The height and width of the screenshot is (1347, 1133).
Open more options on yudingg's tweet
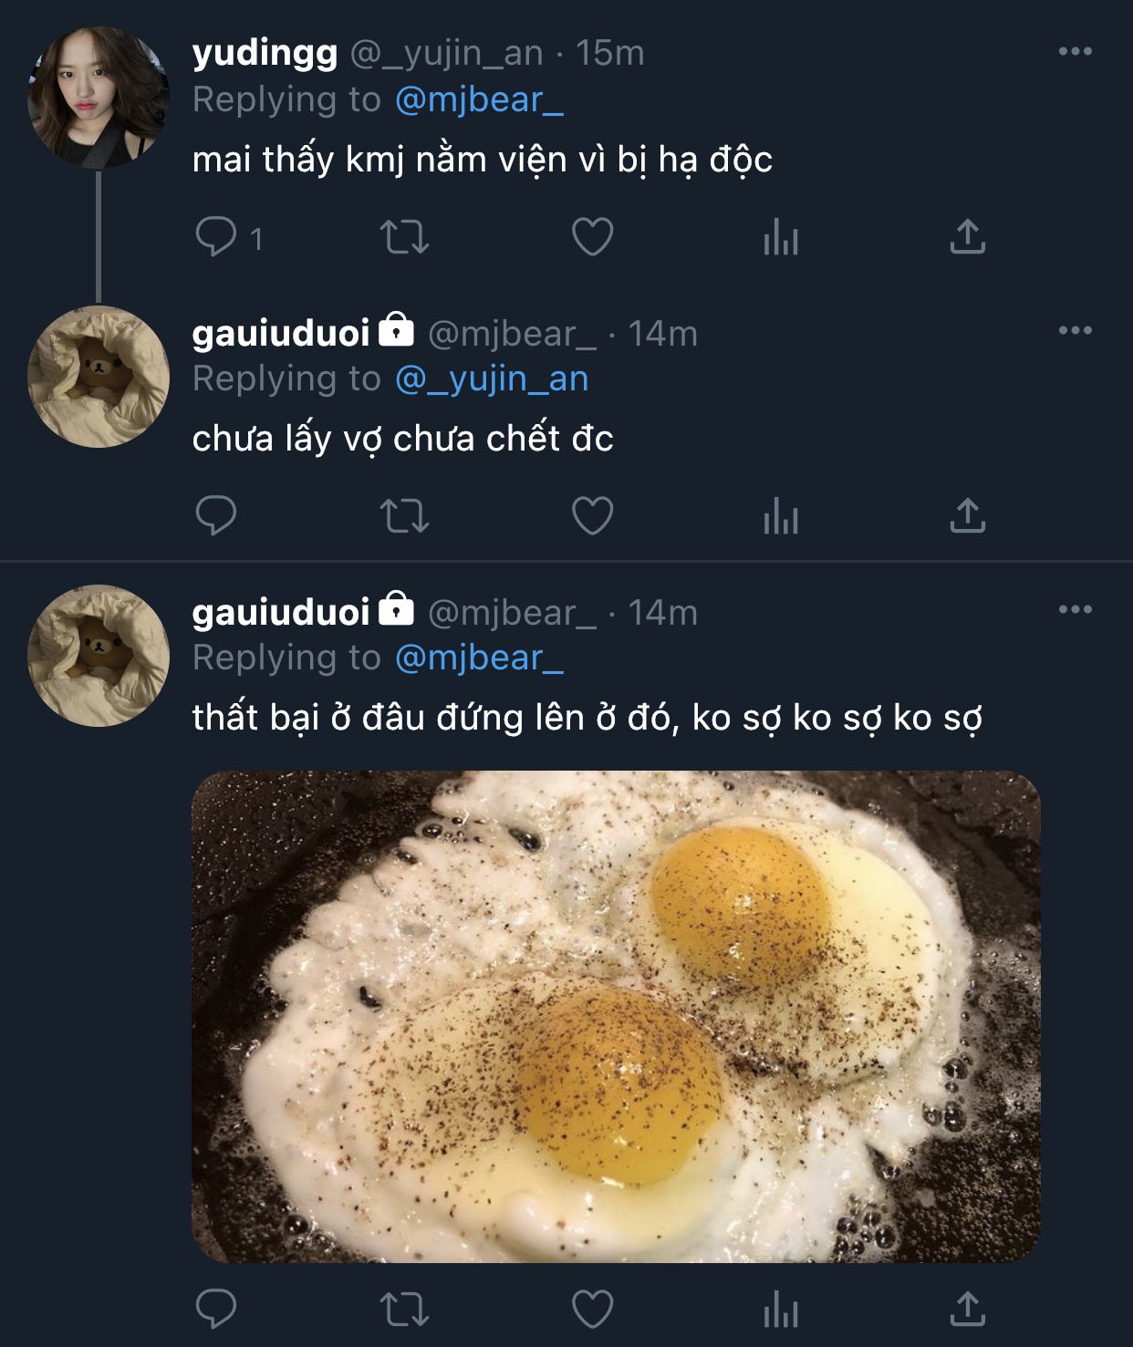tap(1075, 52)
